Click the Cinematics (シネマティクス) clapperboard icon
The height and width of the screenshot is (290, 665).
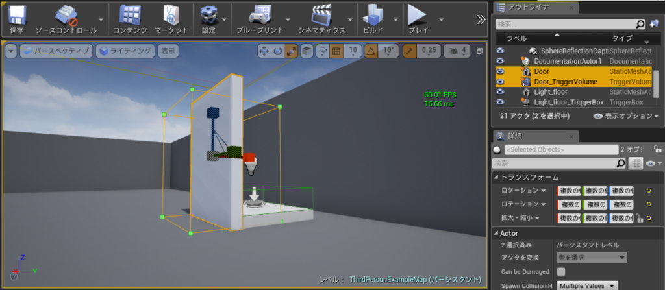pyautogui.click(x=322, y=16)
